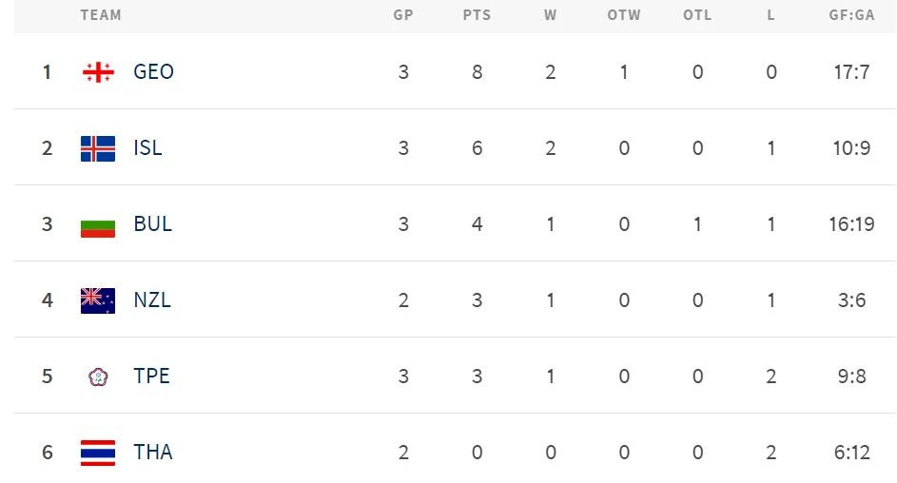Open the THA team page
Image resolution: width=897 pixels, height=483 pixels.
point(153,453)
